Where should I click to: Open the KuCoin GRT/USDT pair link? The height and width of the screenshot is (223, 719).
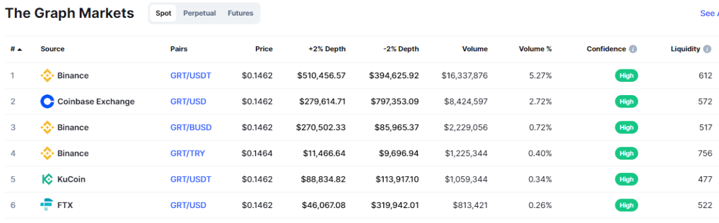pyautogui.click(x=191, y=179)
